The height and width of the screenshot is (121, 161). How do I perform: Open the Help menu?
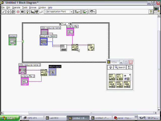click(x=50, y=8)
